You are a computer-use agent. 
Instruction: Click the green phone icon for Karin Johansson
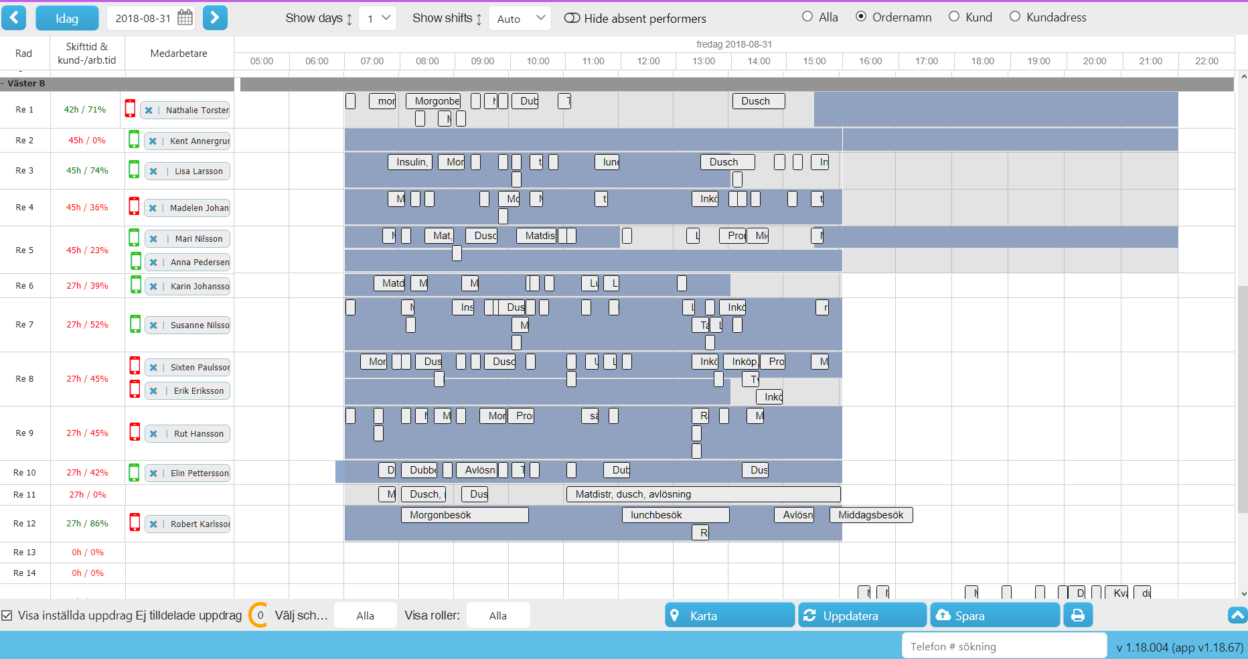pos(136,285)
